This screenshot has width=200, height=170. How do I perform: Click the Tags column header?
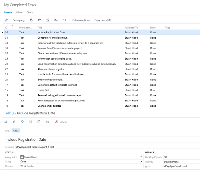coord(167,28)
